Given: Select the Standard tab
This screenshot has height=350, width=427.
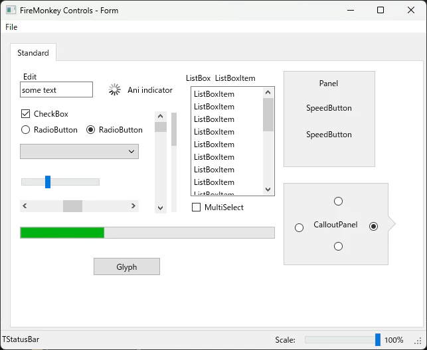Looking at the screenshot, I should point(33,53).
